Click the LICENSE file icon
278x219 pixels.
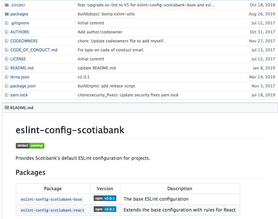pos(6,59)
